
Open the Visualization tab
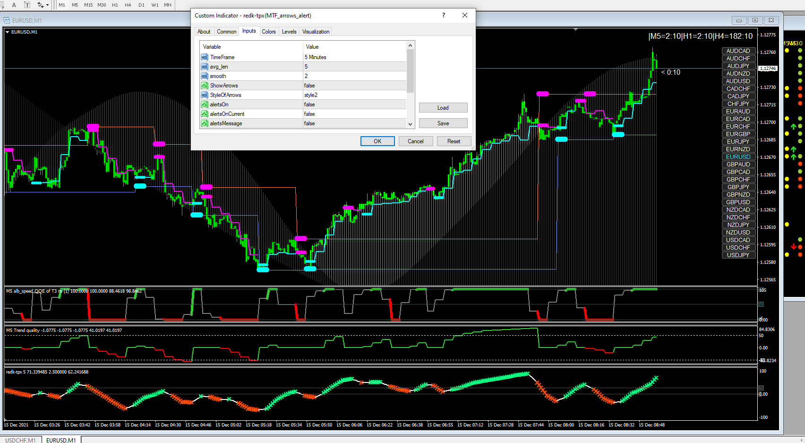coord(316,32)
